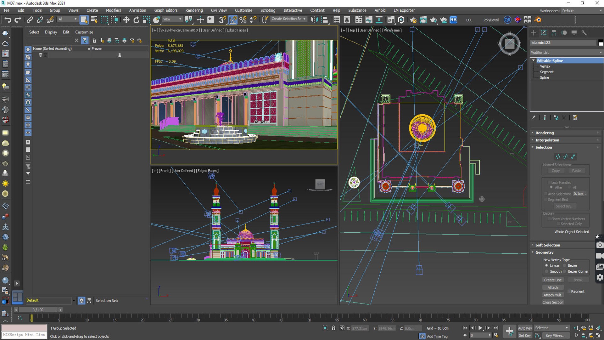Collapse the Selection rollout
This screenshot has height=340, width=604.
[x=566, y=147]
